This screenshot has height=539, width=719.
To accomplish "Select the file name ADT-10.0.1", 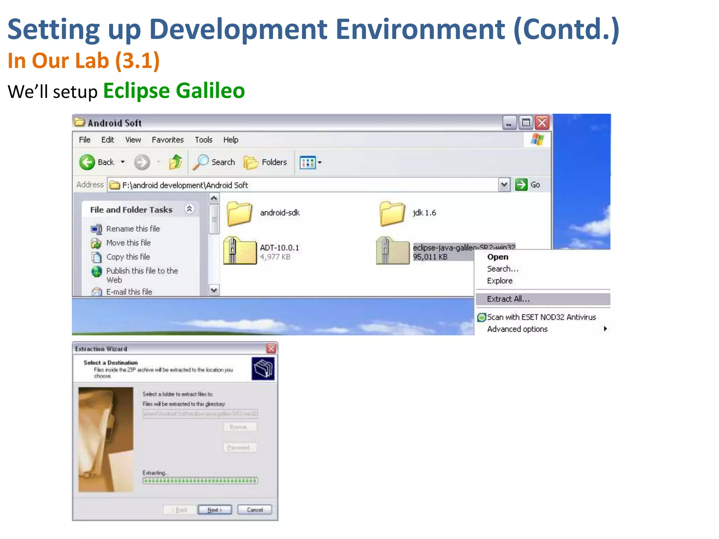I will pos(279,248).
